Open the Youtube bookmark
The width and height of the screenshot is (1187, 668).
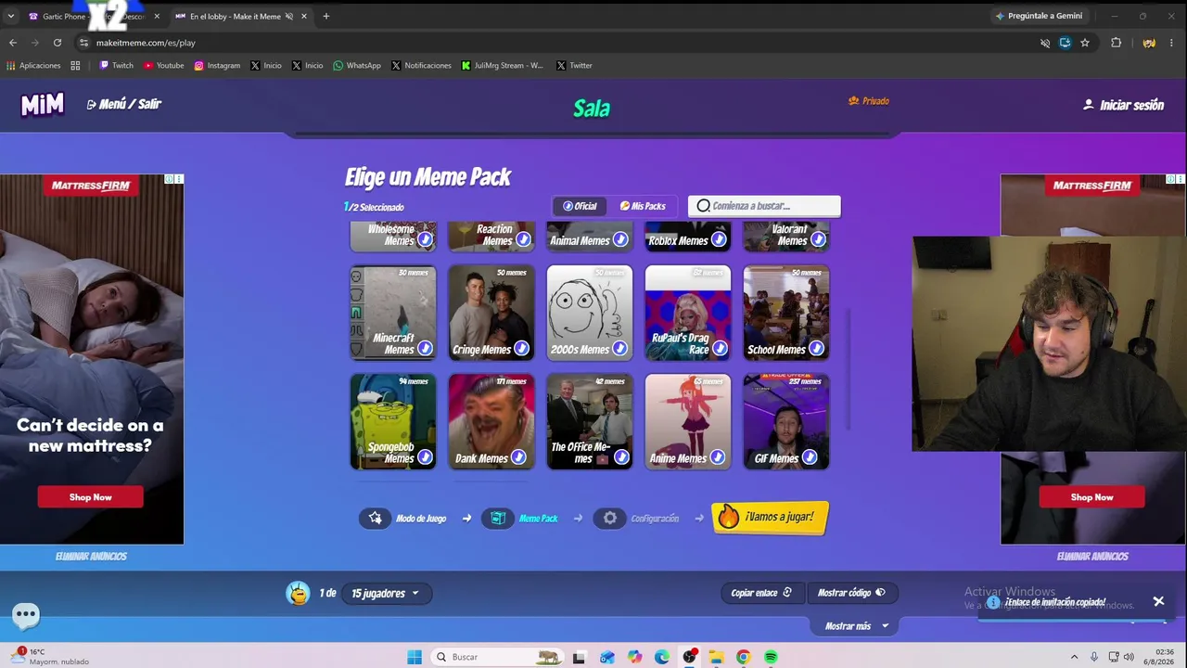click(x=163, y=66)
